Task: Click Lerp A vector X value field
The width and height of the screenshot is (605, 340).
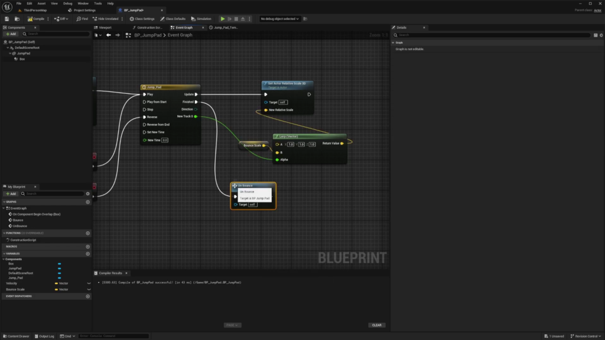Action: [291, 145]
